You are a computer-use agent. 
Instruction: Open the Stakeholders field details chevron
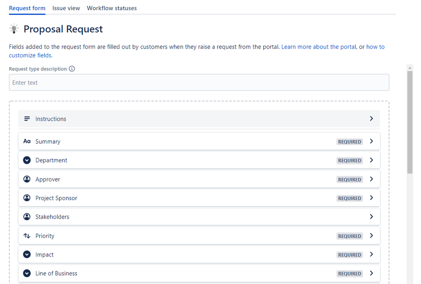coord(371,216)
